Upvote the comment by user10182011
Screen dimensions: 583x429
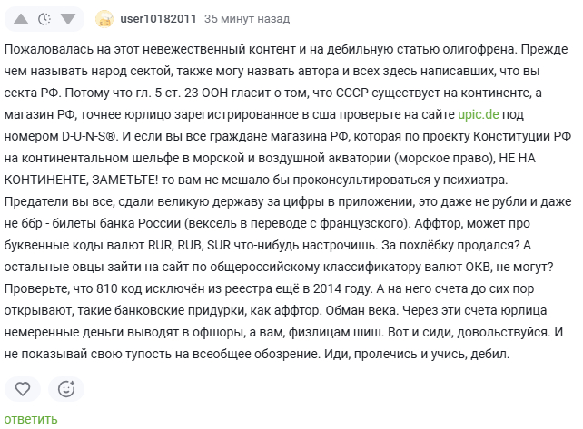[20, 18]
